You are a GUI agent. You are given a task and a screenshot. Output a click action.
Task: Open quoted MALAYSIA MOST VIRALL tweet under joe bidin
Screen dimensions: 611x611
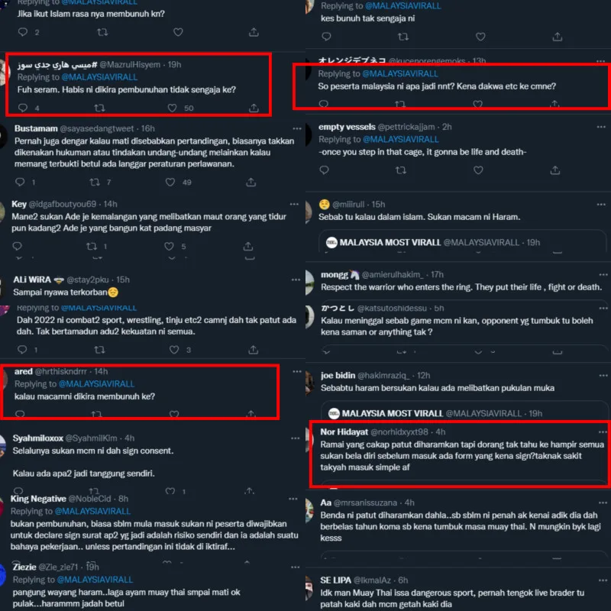click(x=464, y=412)
